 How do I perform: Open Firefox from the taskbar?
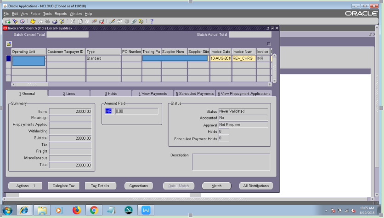click(x=77, y=210)
